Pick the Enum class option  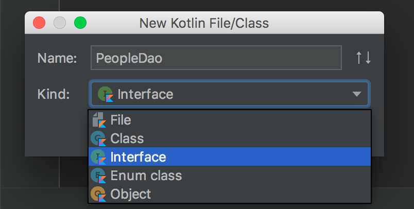click(x=230, y=175)
